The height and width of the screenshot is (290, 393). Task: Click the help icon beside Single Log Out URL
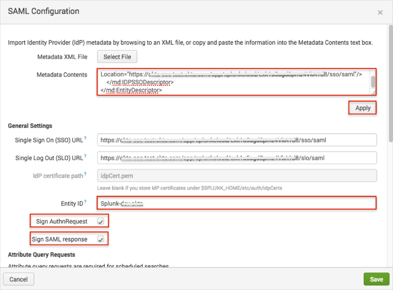[85, 156]
